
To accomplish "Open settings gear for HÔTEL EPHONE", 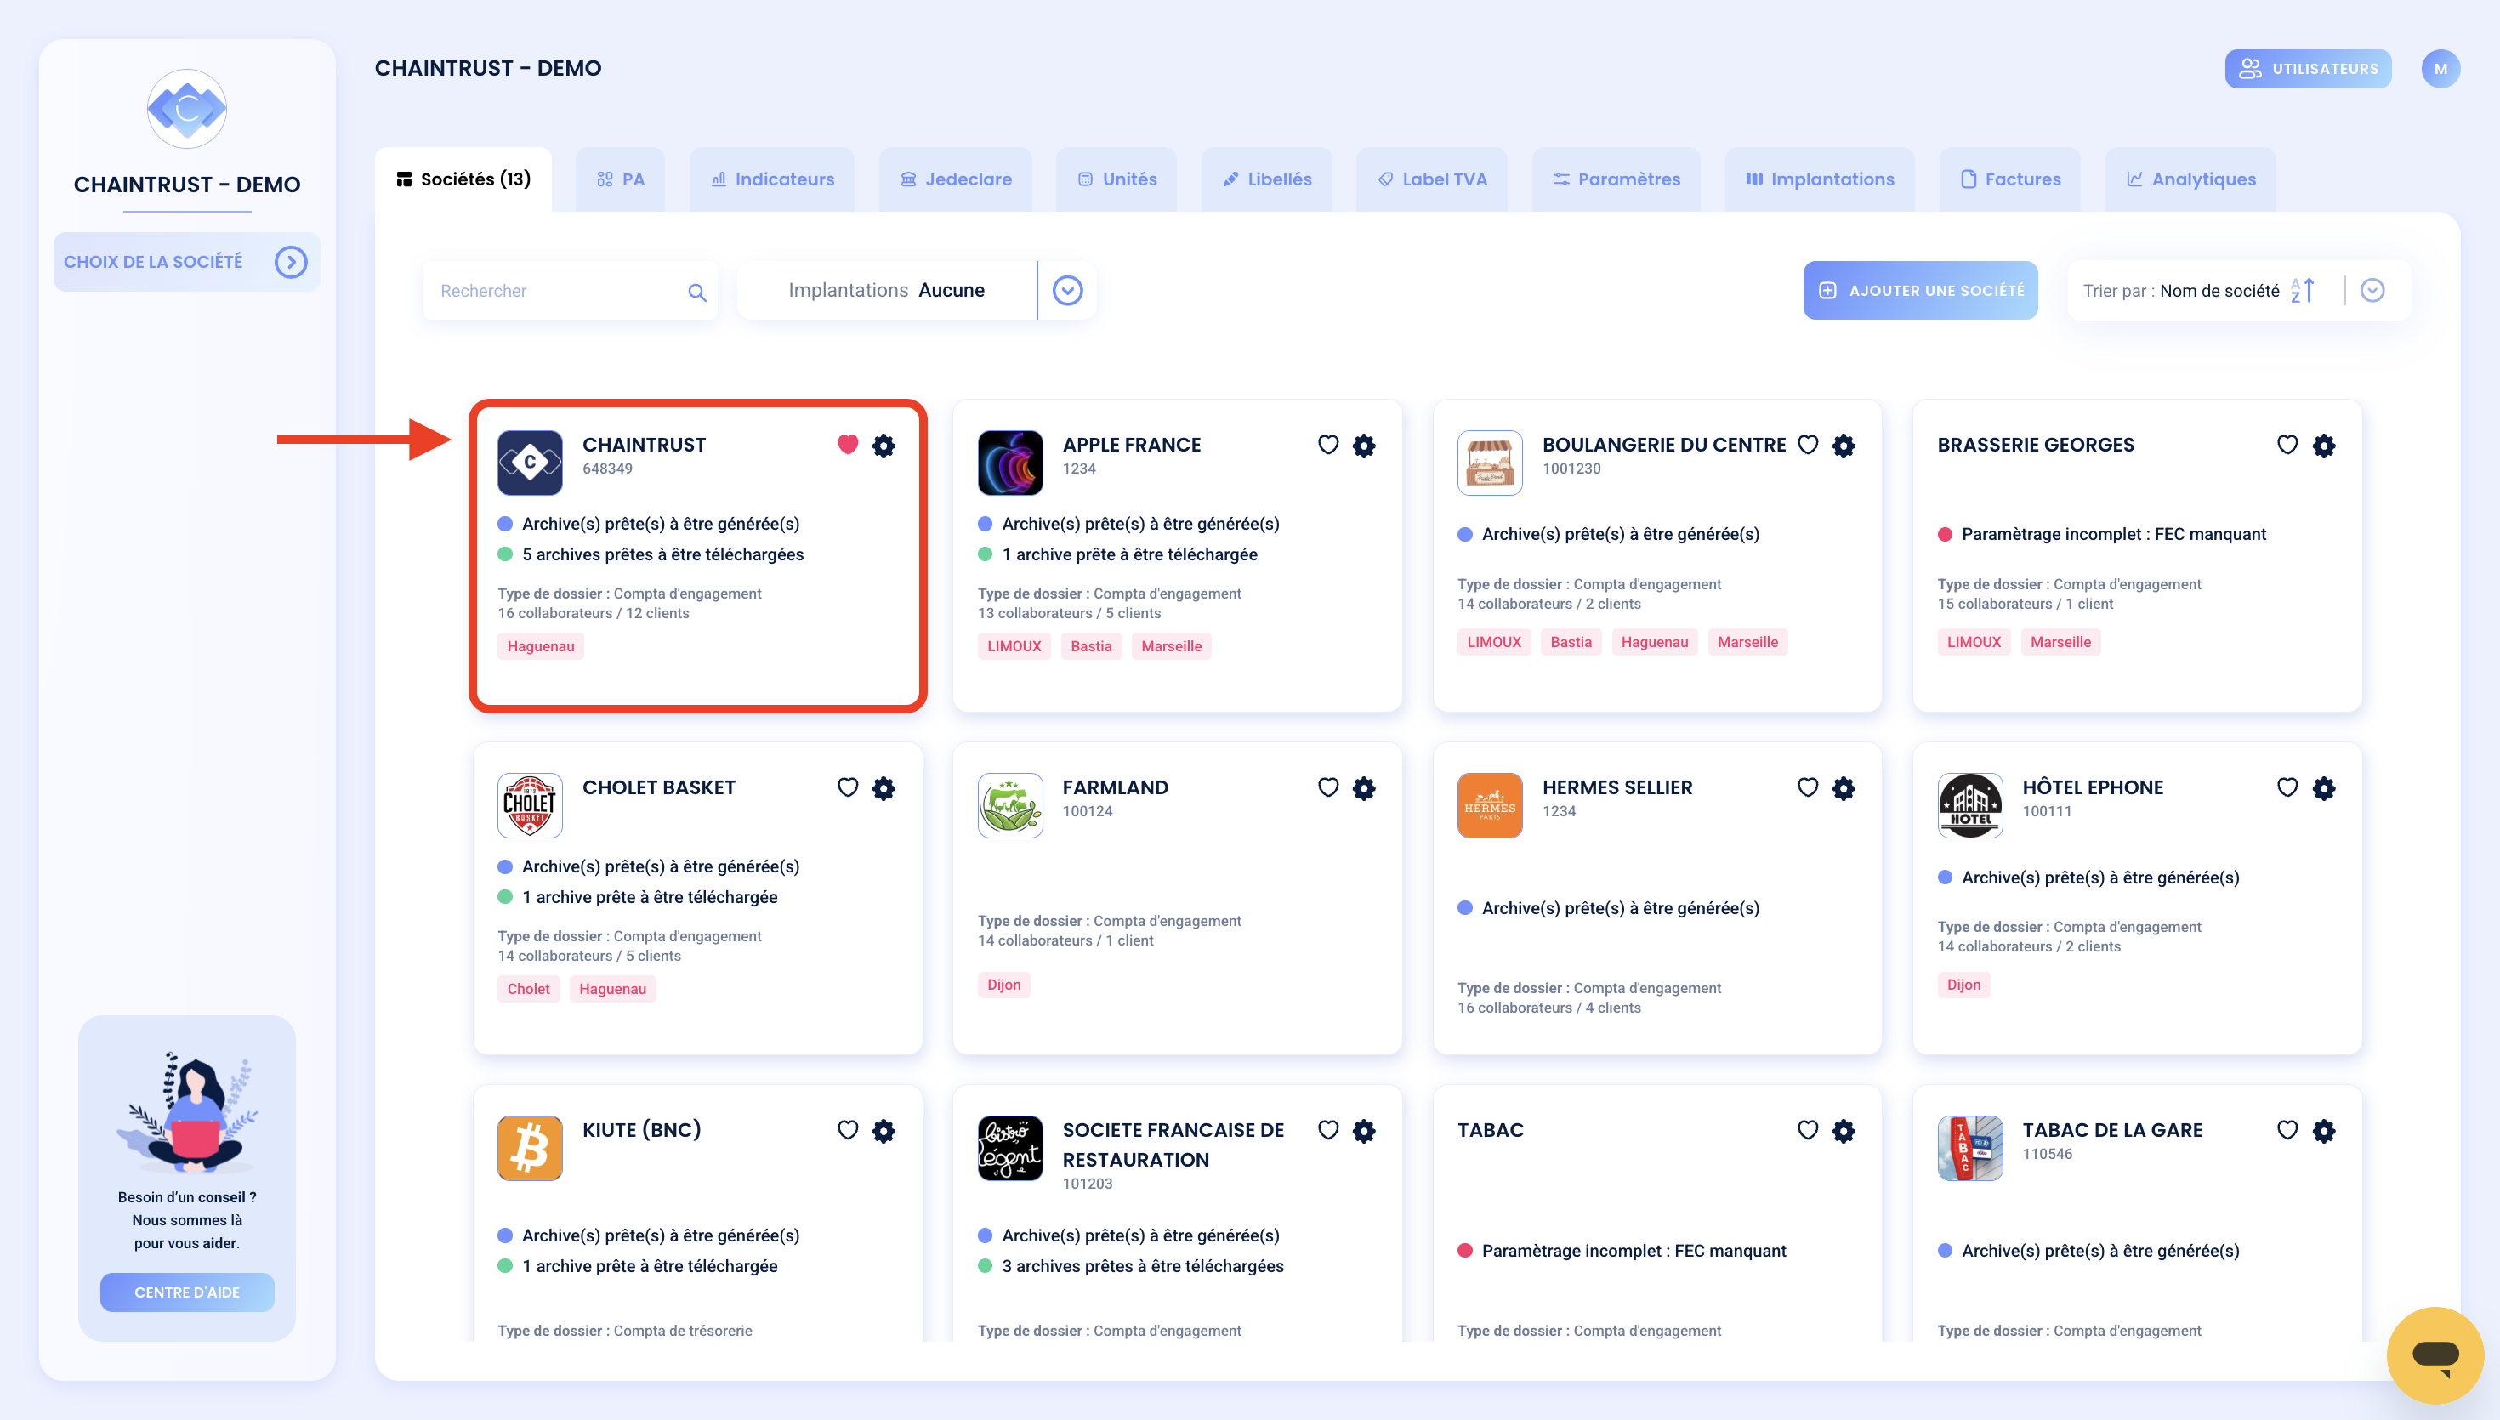I will [x=2325, y=788].
